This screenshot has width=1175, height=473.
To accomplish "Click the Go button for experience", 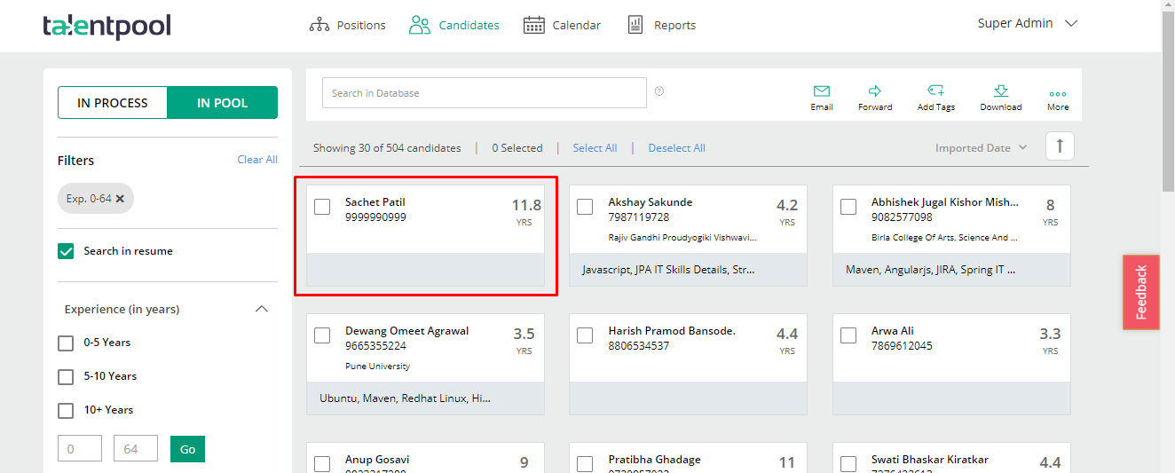I will tap(187, 449).
